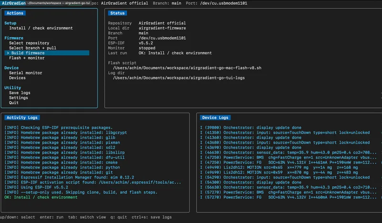Click Monitor status stopped
Viewport: 382px width, 223px height.
pyautogui.click(x=147, y=48)
